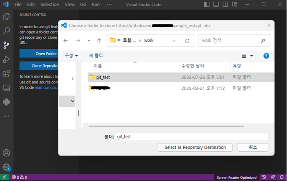
Task: Change view layout icon in dialog
Action: (x=244, y=56)
